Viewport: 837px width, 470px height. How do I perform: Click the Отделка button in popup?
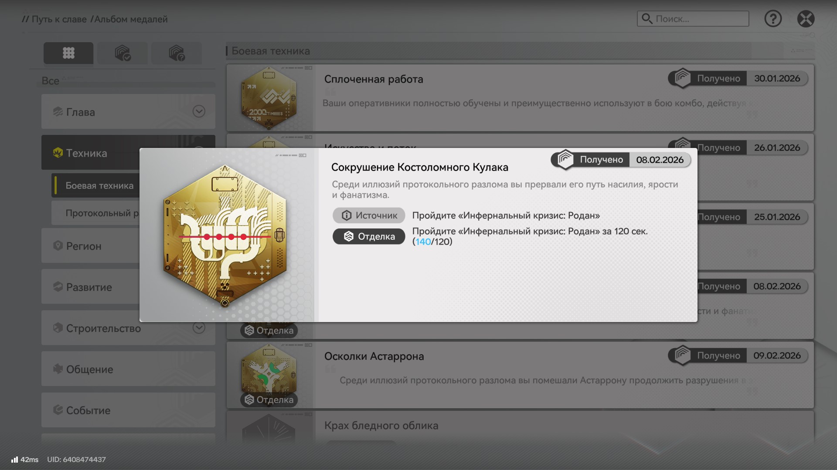[369, 236]
